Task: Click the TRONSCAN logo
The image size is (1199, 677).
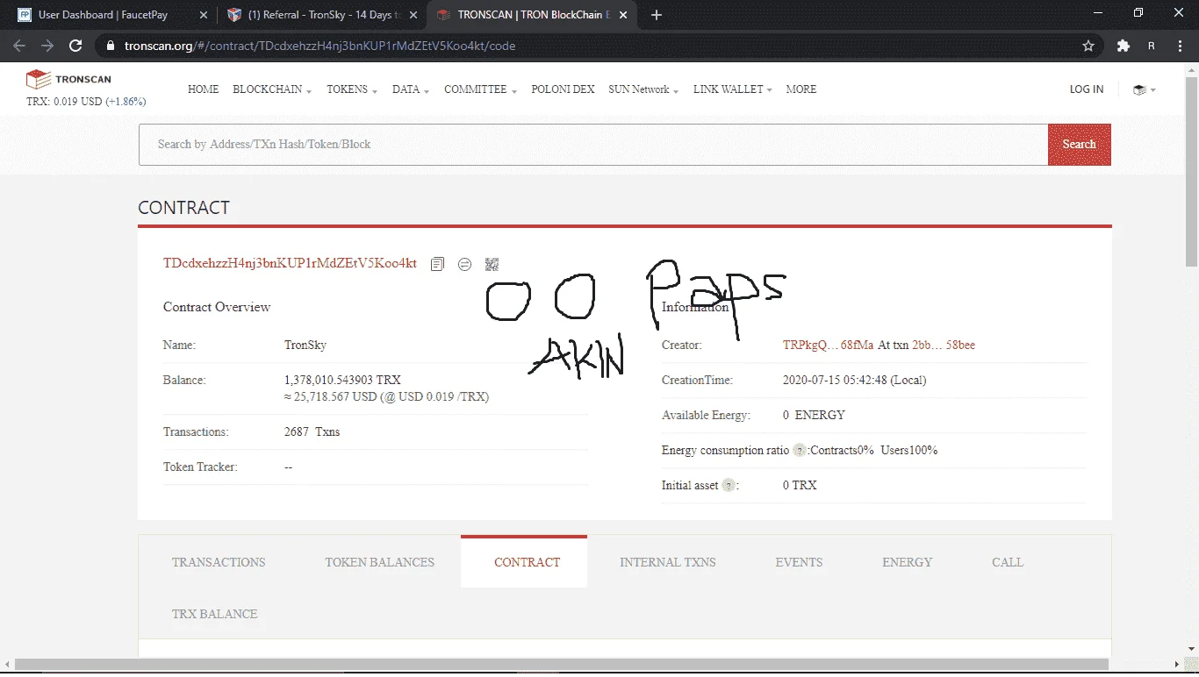Action: [68, 80]
